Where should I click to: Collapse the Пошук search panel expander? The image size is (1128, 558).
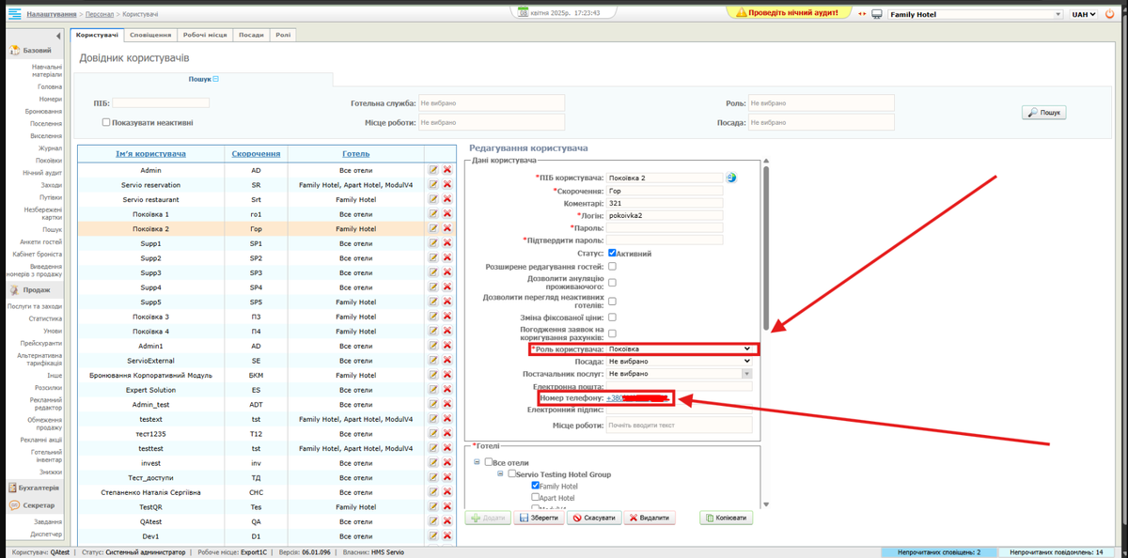[215, 80]
